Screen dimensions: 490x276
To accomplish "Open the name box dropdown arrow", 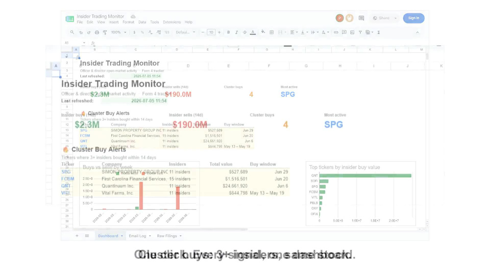I will click(x=84, y=43).
